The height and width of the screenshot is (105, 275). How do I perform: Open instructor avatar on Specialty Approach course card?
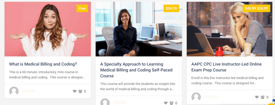[x=105, y=102]
